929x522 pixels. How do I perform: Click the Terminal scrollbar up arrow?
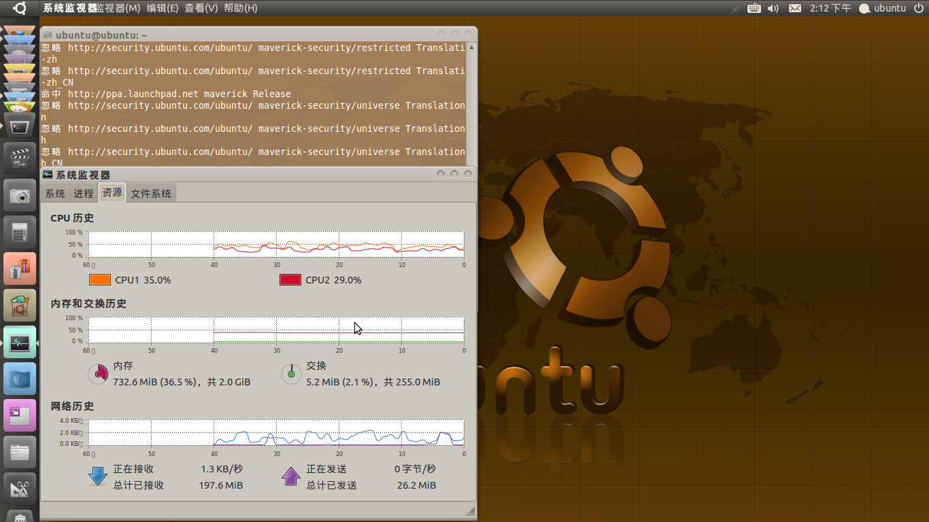tap(472, 47)
